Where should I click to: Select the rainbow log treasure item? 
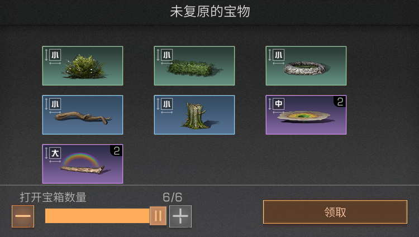pos(83,164)
